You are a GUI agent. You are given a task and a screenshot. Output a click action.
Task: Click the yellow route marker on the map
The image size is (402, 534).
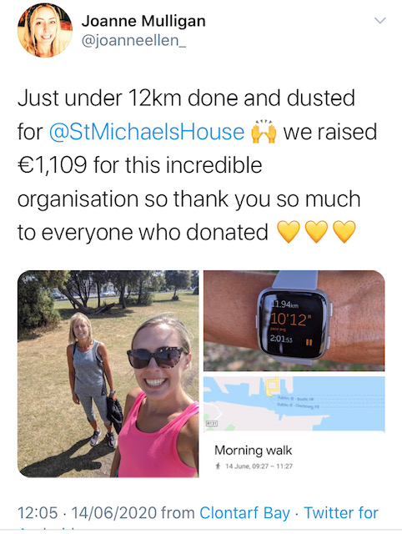(x=273, y=386)
